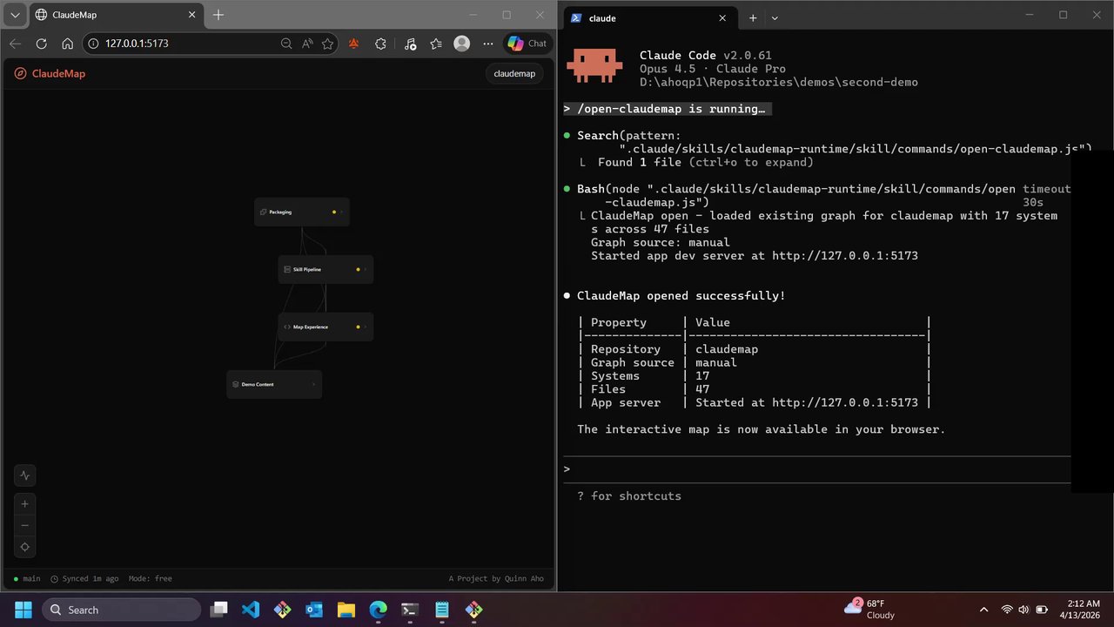Click the fit-view recenter icon

24,547
